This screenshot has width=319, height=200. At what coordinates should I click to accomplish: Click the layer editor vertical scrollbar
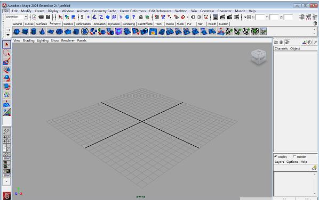(x=315, y=184)
